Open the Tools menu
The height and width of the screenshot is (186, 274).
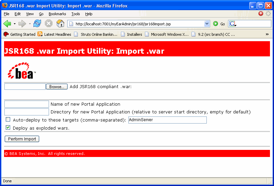pyautogui.click(x=75, y=14)
